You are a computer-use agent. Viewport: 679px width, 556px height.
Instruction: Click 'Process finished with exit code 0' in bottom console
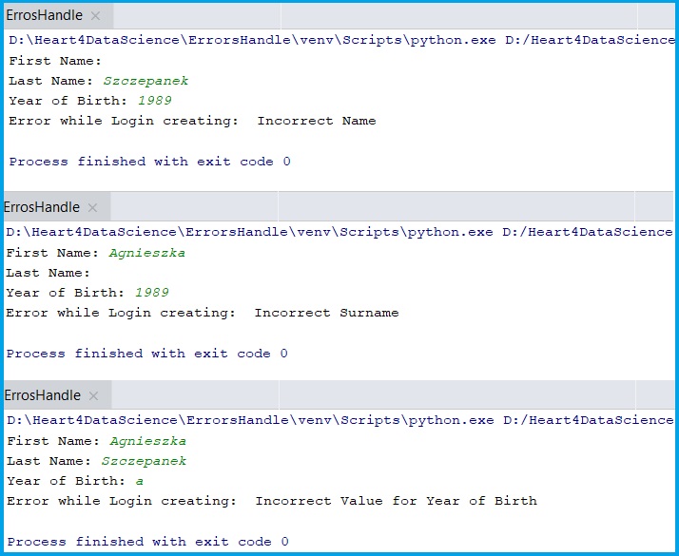pyautogui.click(x=147, y=542)
